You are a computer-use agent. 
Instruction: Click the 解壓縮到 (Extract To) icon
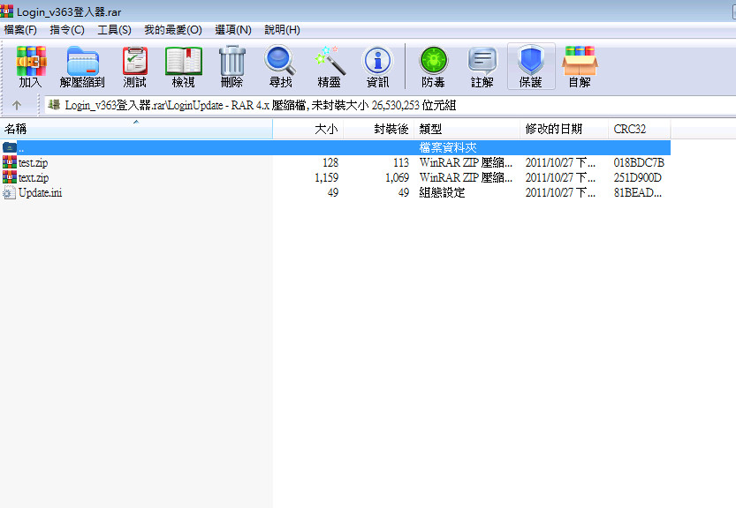click(82, 66)
